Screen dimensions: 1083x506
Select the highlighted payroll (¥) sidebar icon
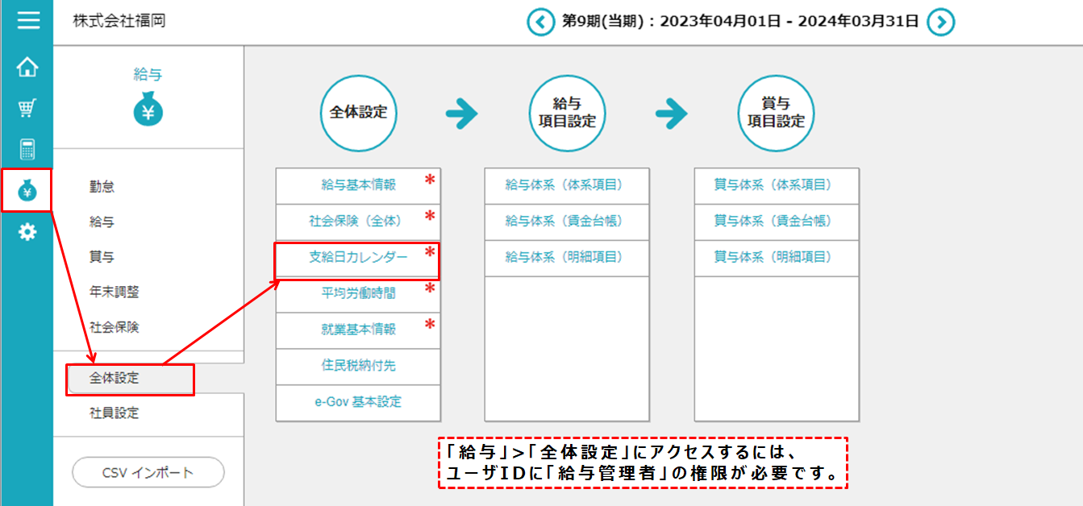click(x=27, y=190)
